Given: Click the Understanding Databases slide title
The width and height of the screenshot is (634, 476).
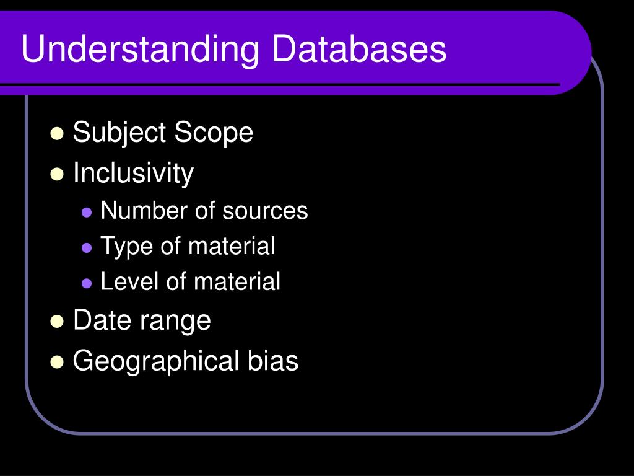Looking at the screenshot, I should (233, 50).
